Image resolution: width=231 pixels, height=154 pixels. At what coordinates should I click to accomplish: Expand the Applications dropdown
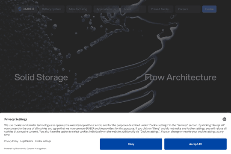[106, 9]
